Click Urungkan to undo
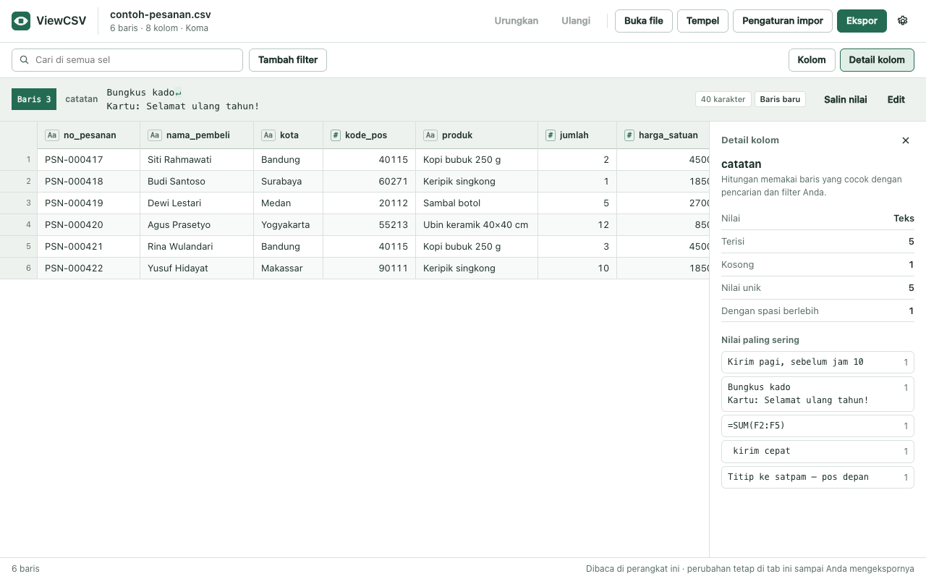Image resolution: width=926 pixels, height=579 pixels. [x=517, y=21]
